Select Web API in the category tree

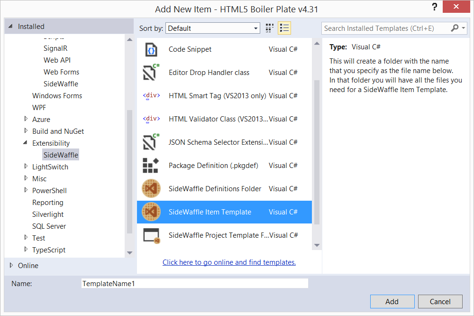[x=57, y=60]
